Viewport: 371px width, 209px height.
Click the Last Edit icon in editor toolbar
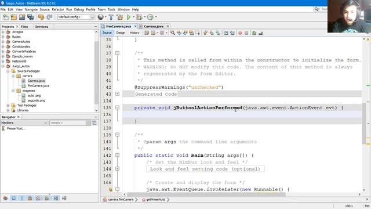pos(147,33)
